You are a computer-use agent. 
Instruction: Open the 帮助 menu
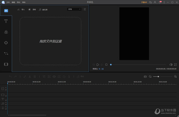click(24, 2)
